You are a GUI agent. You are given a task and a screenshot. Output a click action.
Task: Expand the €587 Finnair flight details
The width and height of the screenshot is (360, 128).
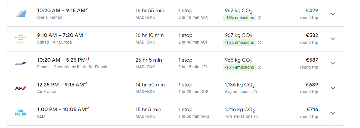point(333,63)
